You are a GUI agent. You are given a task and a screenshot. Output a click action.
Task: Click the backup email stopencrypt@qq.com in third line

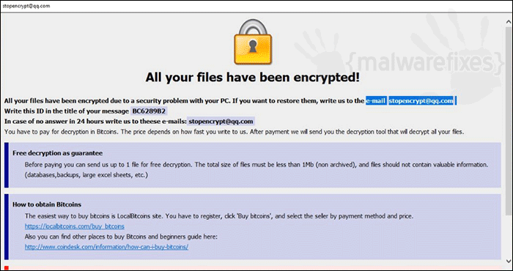tap(221, 122)
